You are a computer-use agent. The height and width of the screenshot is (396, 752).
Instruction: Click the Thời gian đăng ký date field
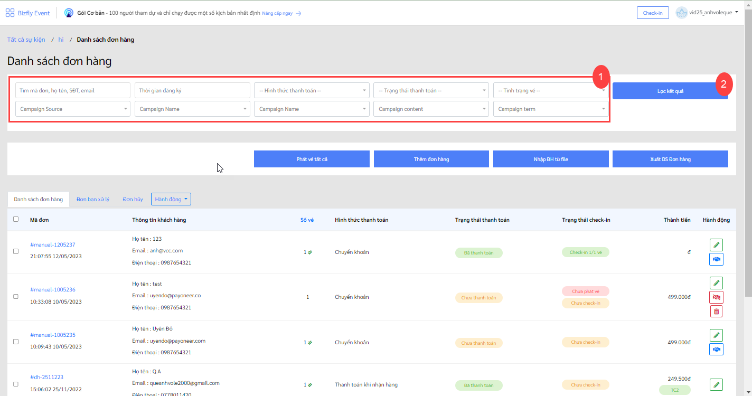[x=192, y=90]
